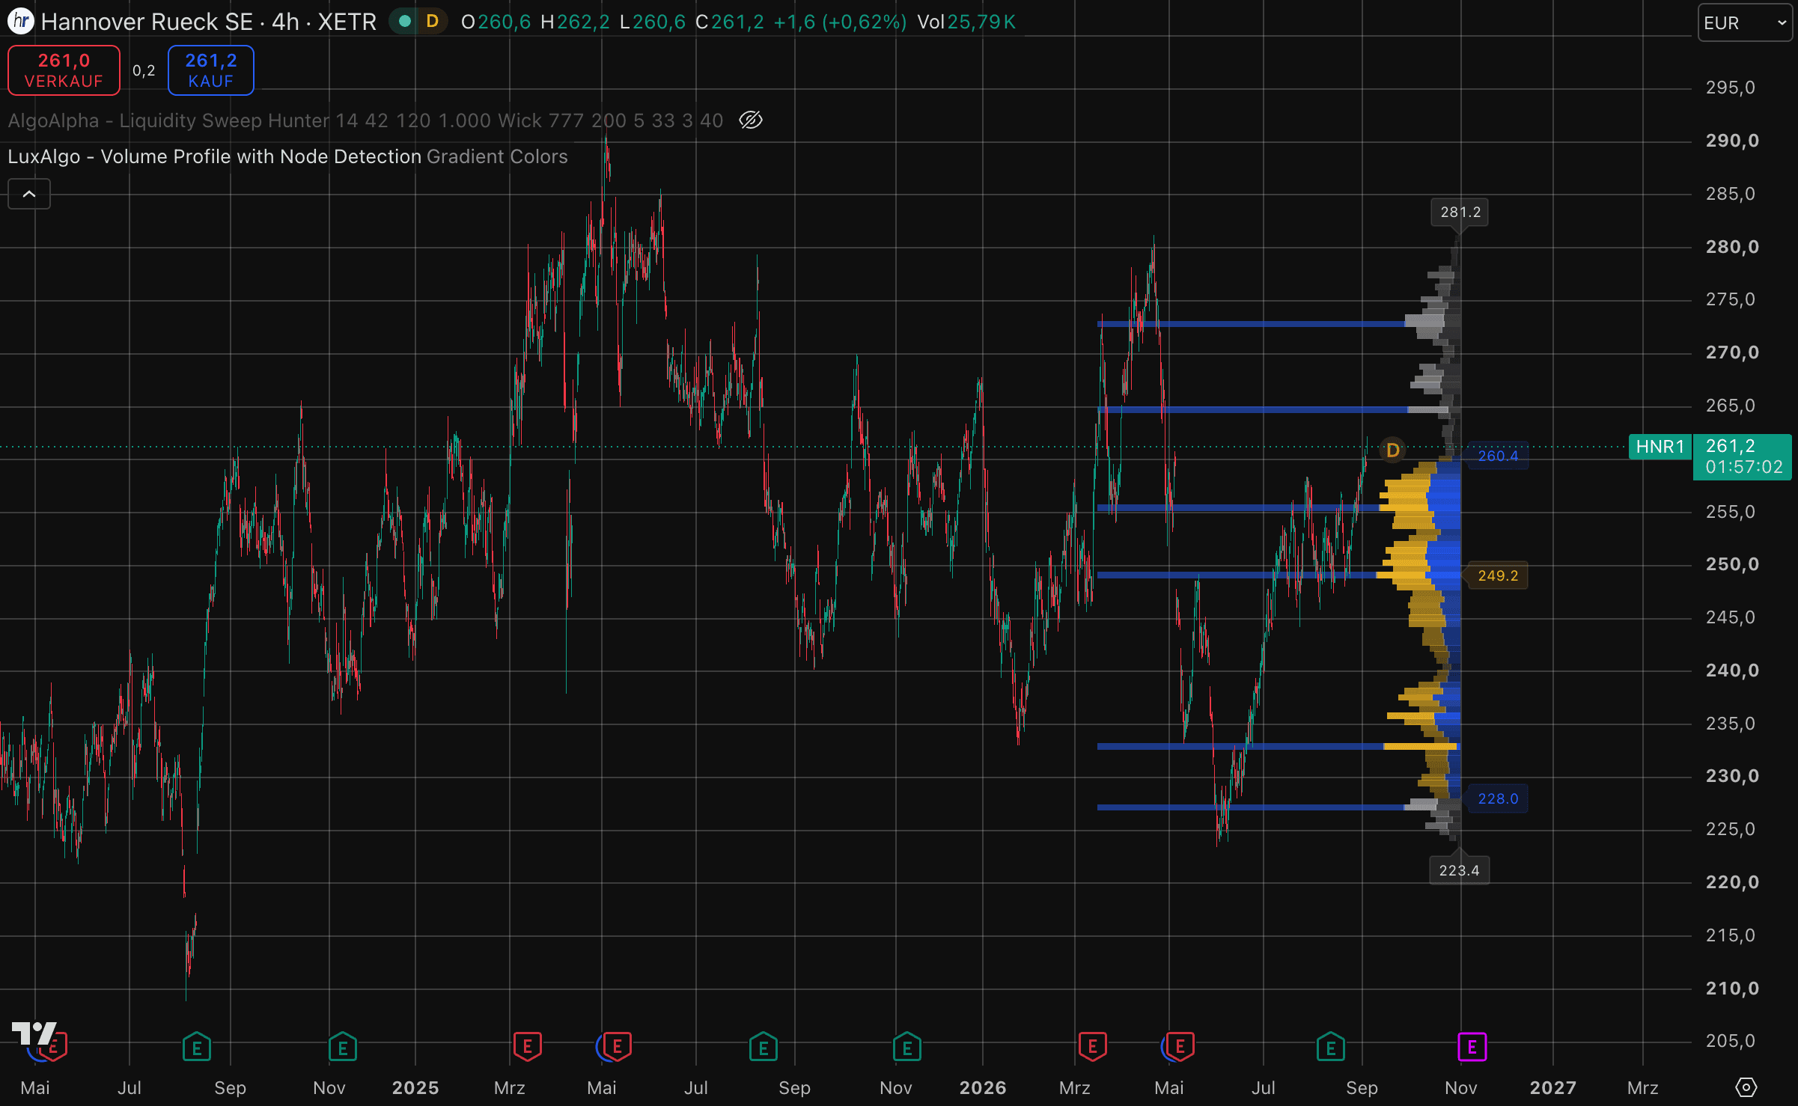Click the 223.4 volume profile low label
This screenshot has width=1798, height=1106.
click(1459, 870)
